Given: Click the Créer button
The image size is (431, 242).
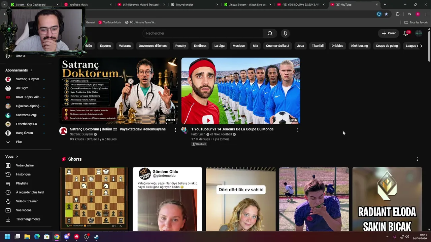Looking at the screenshot, I should click(x=389, y=33).
